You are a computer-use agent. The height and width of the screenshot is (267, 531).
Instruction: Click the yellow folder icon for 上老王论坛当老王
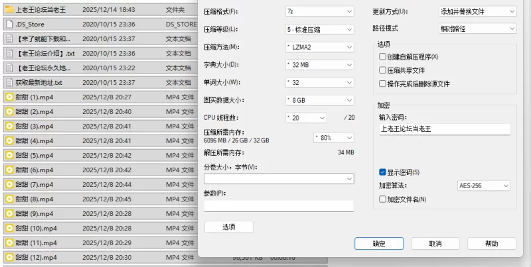9,11
